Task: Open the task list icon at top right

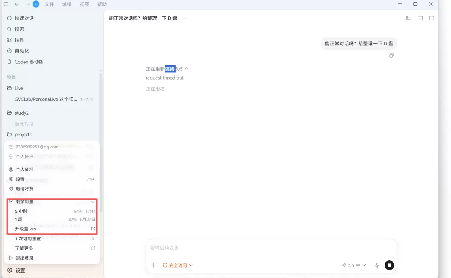Action: (408, 18)
